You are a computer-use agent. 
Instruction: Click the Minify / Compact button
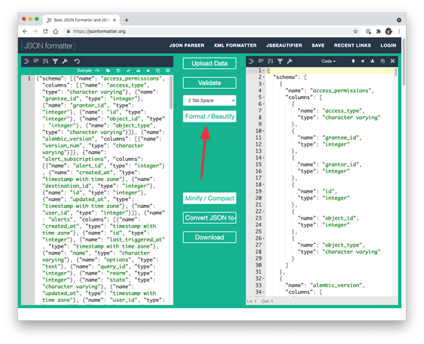pos(209,198)
